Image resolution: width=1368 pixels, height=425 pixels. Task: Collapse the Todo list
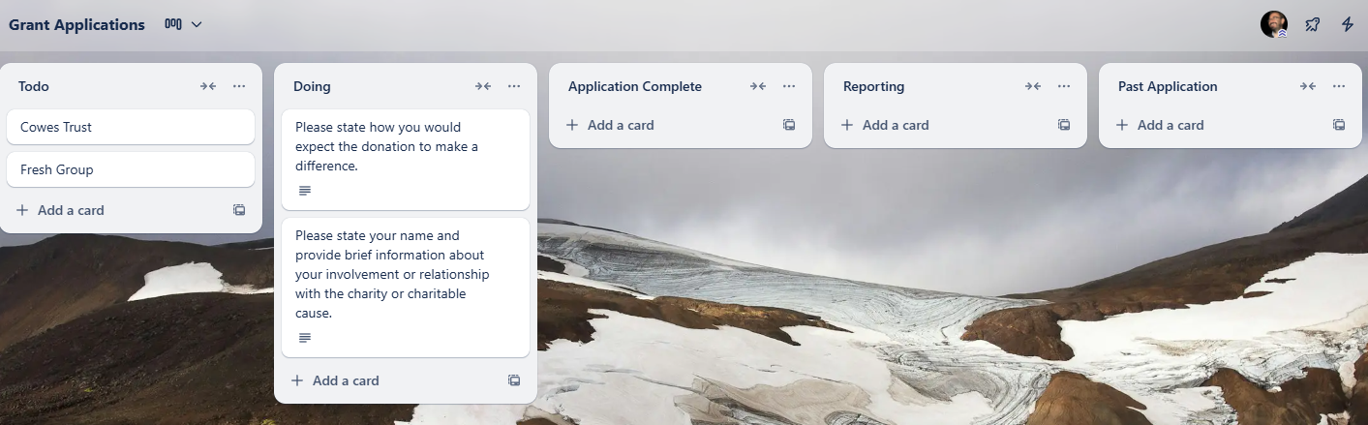pos(208,86)
